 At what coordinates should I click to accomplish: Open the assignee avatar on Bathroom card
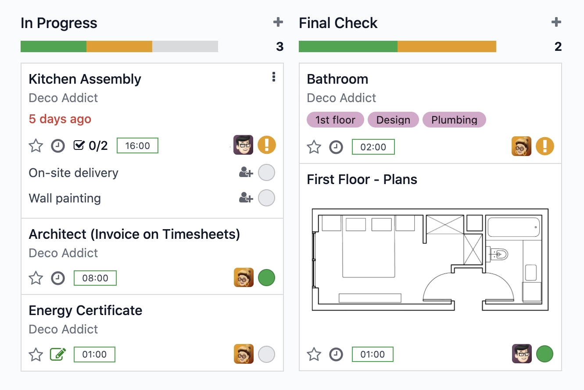point(521,146)
